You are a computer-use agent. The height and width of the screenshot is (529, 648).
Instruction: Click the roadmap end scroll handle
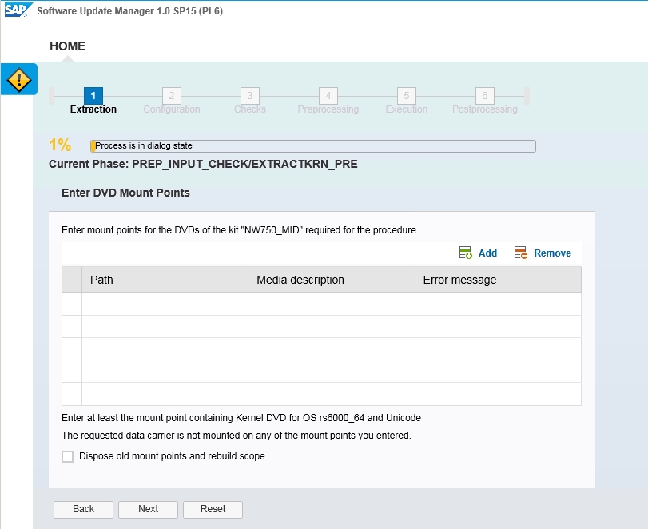[x=527, y=96]
